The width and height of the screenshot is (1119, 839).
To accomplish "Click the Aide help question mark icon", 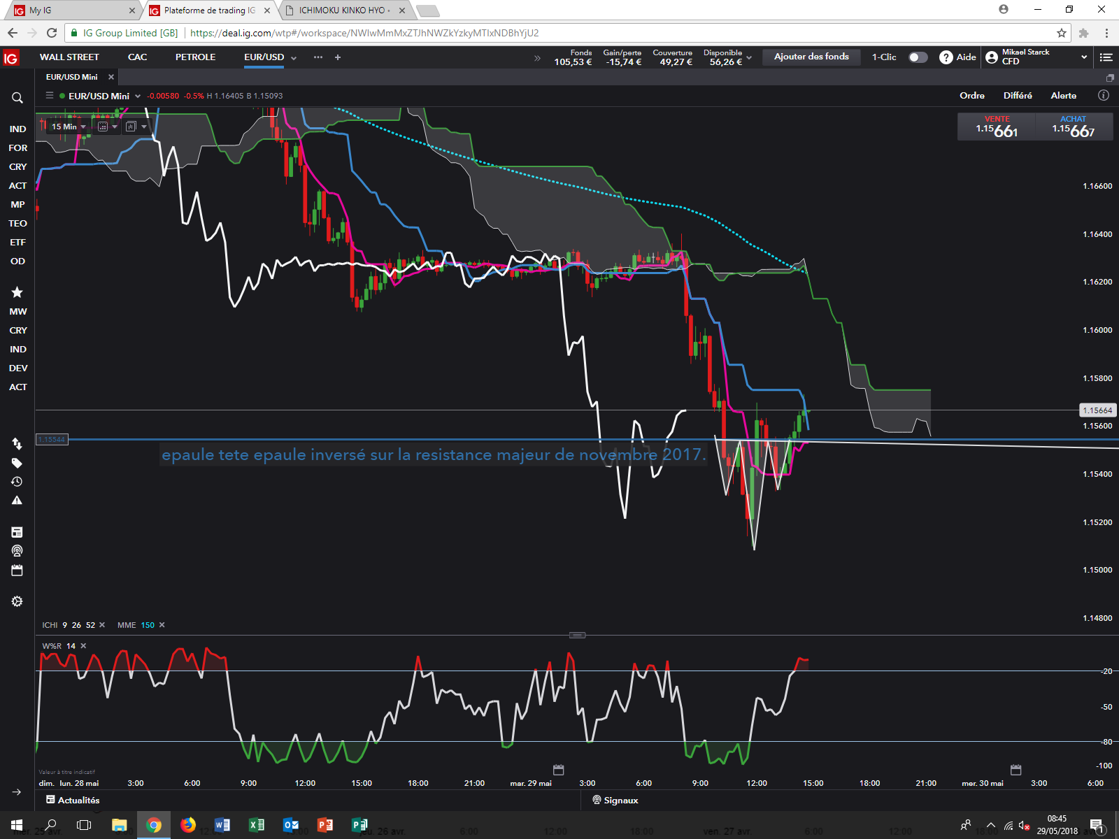I will point(946,57).
